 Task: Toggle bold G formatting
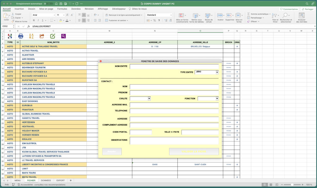click(x=34, y=20)
